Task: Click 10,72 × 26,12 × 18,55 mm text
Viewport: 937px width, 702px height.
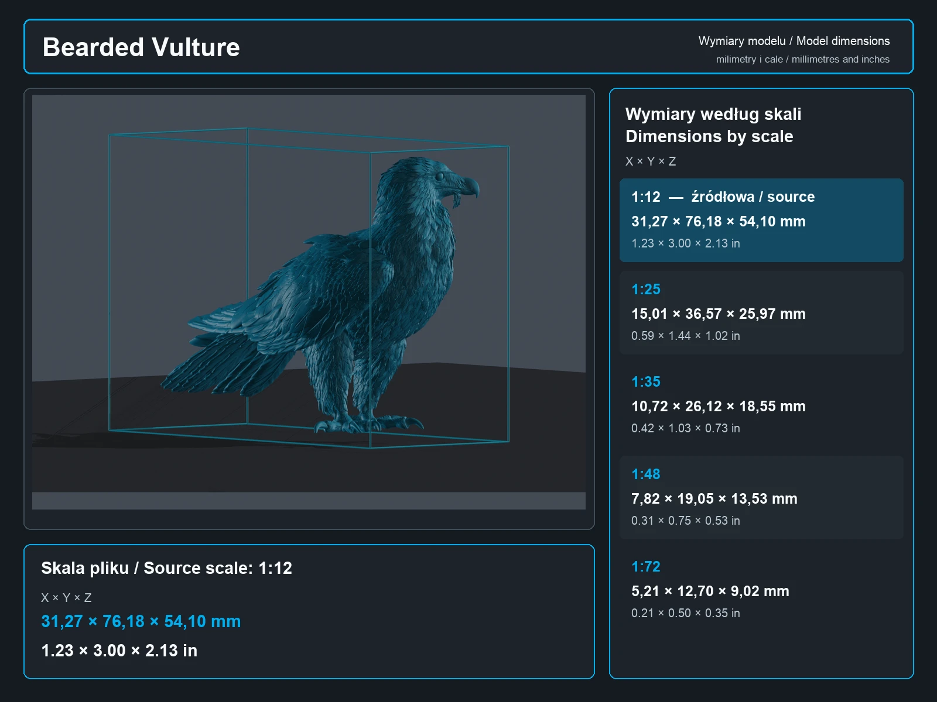Action: [719, 407]
